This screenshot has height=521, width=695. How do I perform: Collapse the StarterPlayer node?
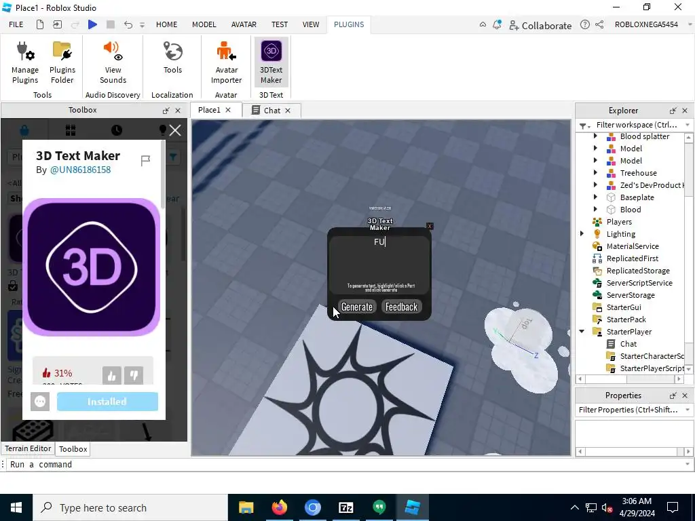pyautogui.click(x=582, y=331)
